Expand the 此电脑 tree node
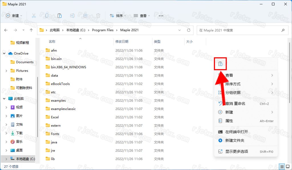The height and width of the screenshot is (170, 292). (x=4, y=99)
